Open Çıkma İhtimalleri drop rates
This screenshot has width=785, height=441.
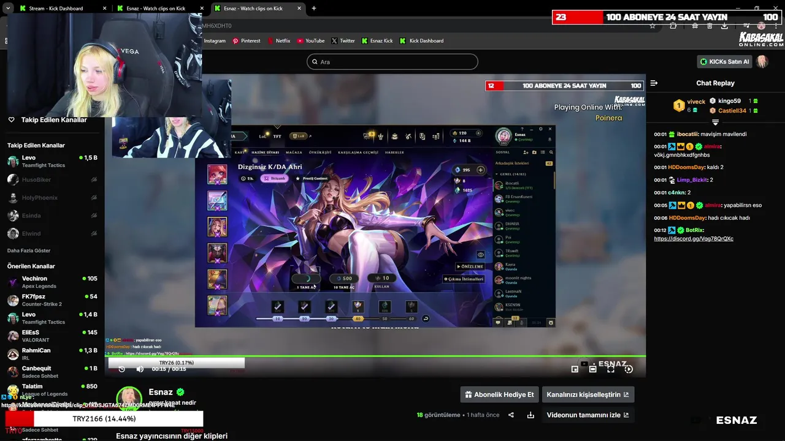pyautogui.click(x=464, y=279)
